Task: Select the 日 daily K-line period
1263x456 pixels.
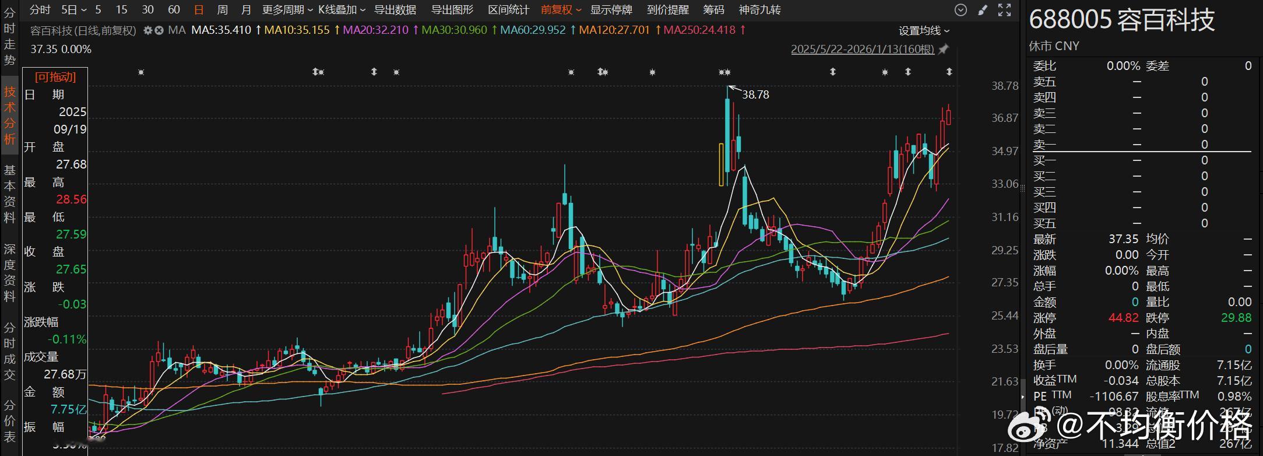Action: tap(199, 10)
